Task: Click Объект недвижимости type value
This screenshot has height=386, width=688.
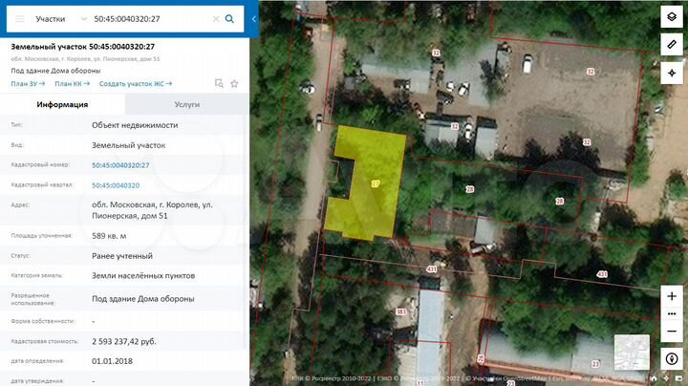Action: (135, 125)
